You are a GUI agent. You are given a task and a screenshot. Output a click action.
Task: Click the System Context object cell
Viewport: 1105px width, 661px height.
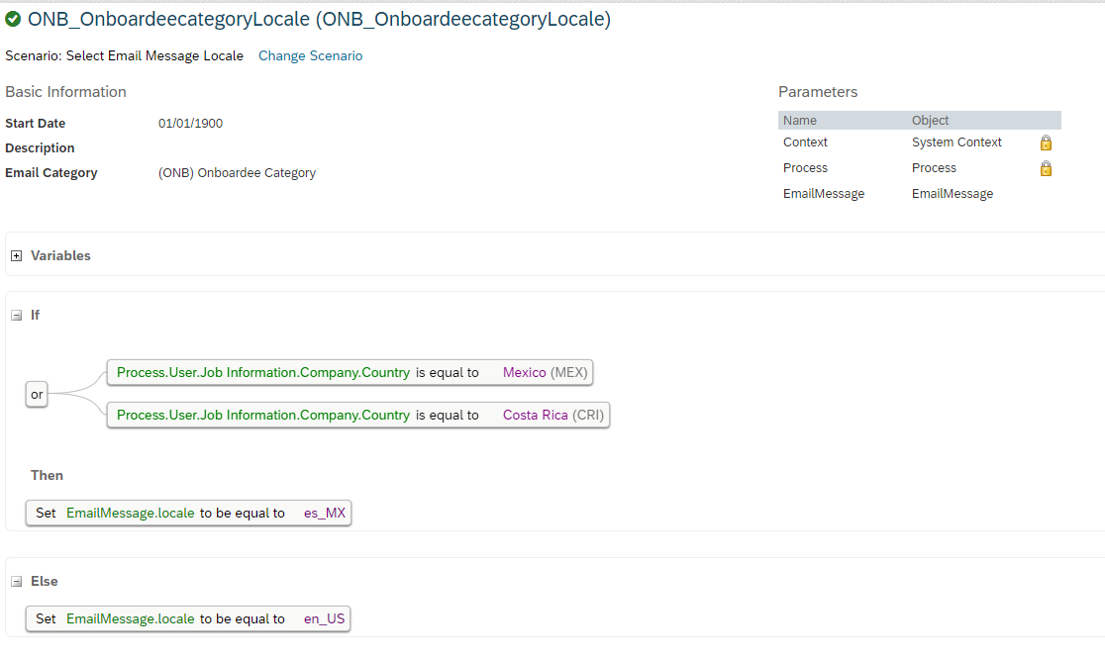[x=956, y=142]
